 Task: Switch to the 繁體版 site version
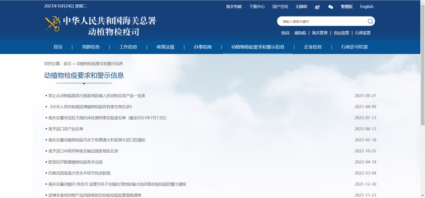tap(347, 7)
